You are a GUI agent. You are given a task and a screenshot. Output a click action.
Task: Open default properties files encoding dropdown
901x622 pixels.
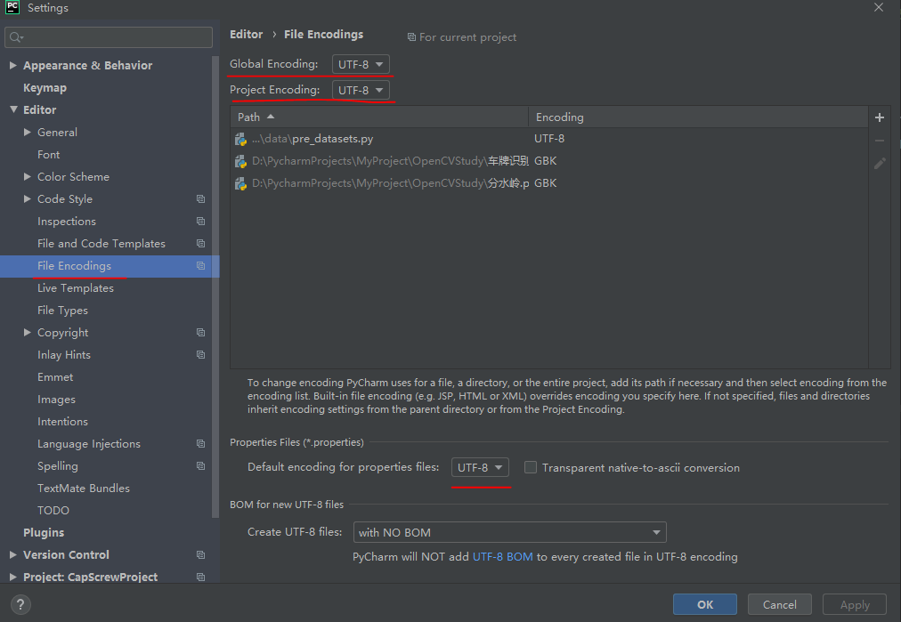480,467
